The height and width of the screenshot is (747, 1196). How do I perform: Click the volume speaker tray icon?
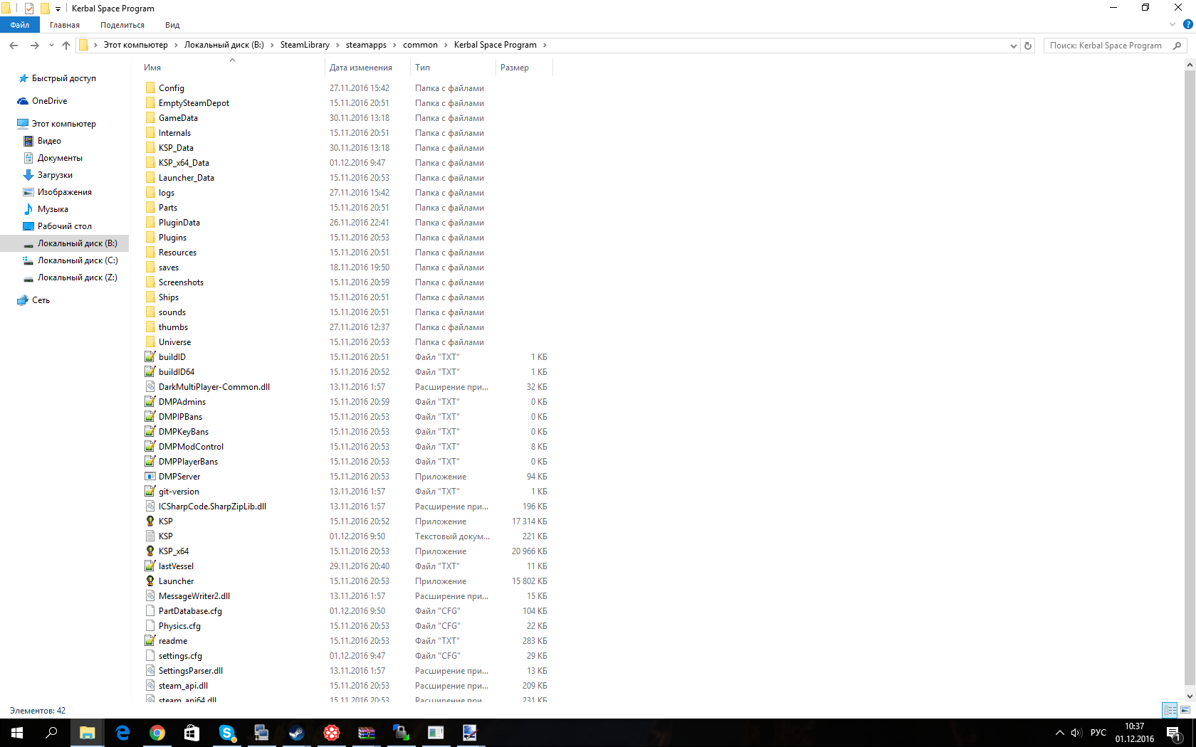pyautogui.click(x=1076, y=733)
